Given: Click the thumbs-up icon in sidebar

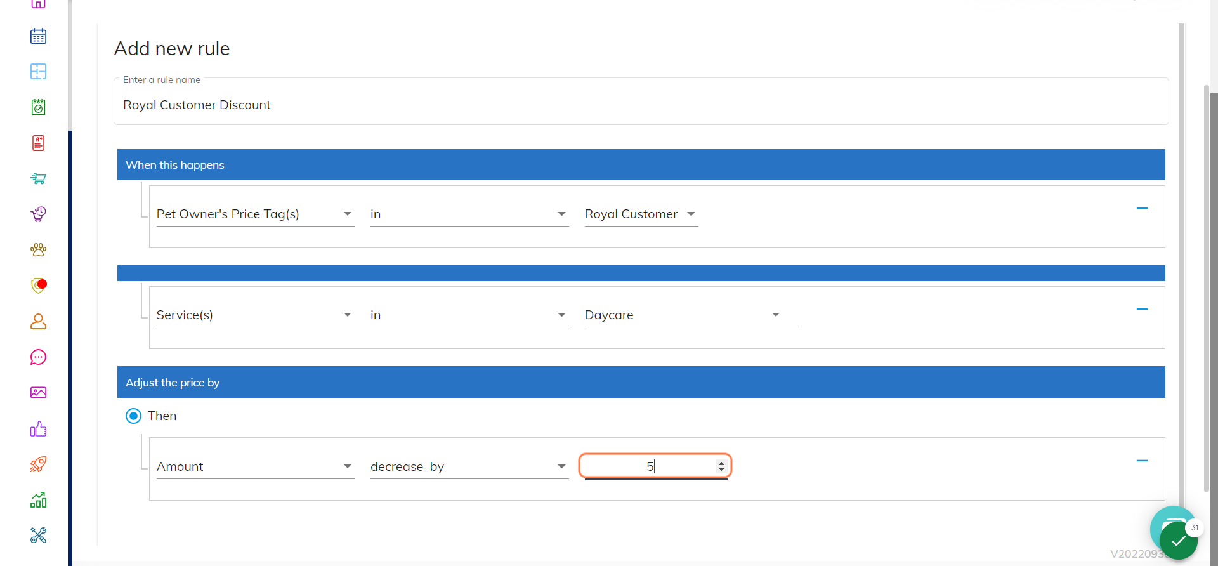Looking at the screenshot, I should pyautogui.click(x=38, y=429).
